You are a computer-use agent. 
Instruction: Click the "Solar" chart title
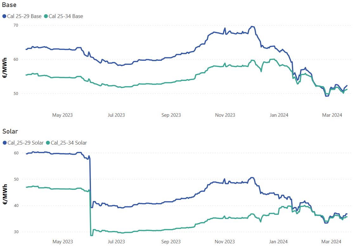click(10, 131)
